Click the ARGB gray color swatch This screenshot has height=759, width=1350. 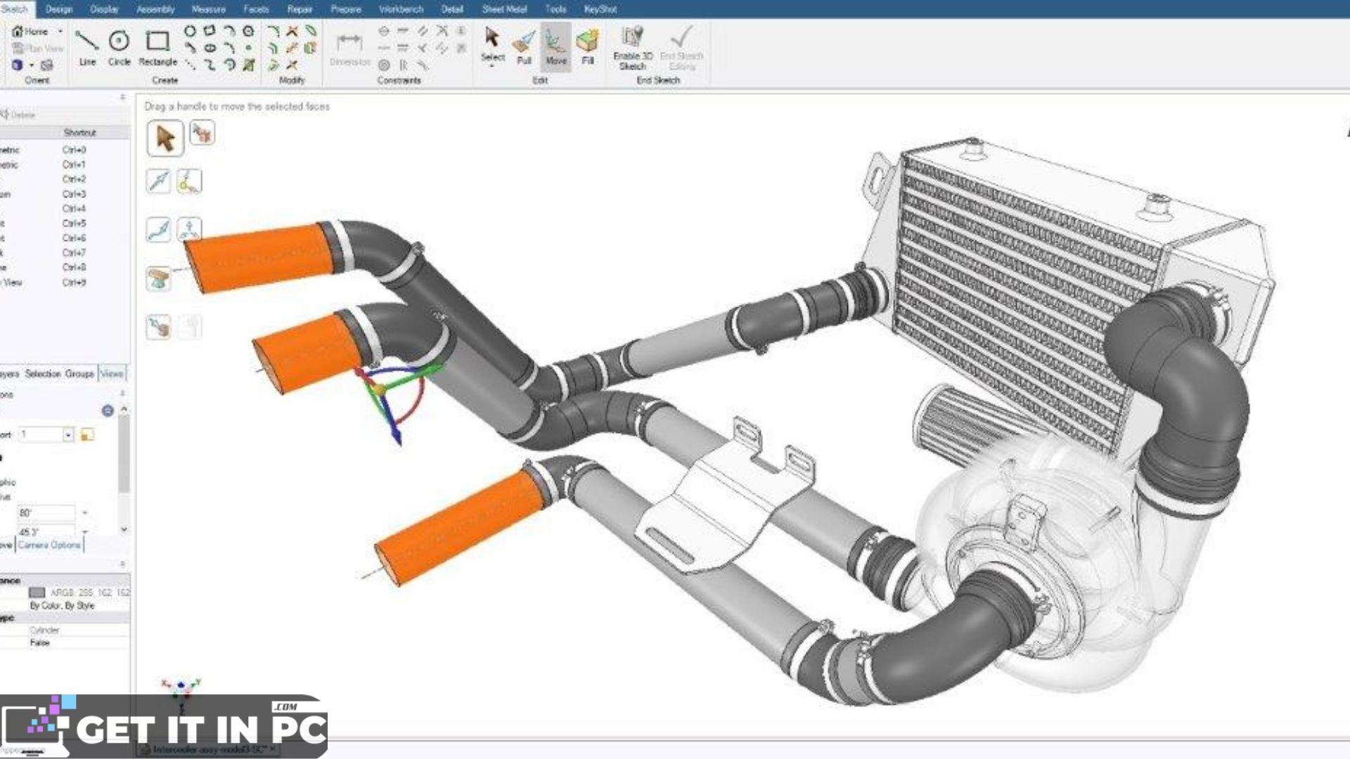[x=37, y=593]
